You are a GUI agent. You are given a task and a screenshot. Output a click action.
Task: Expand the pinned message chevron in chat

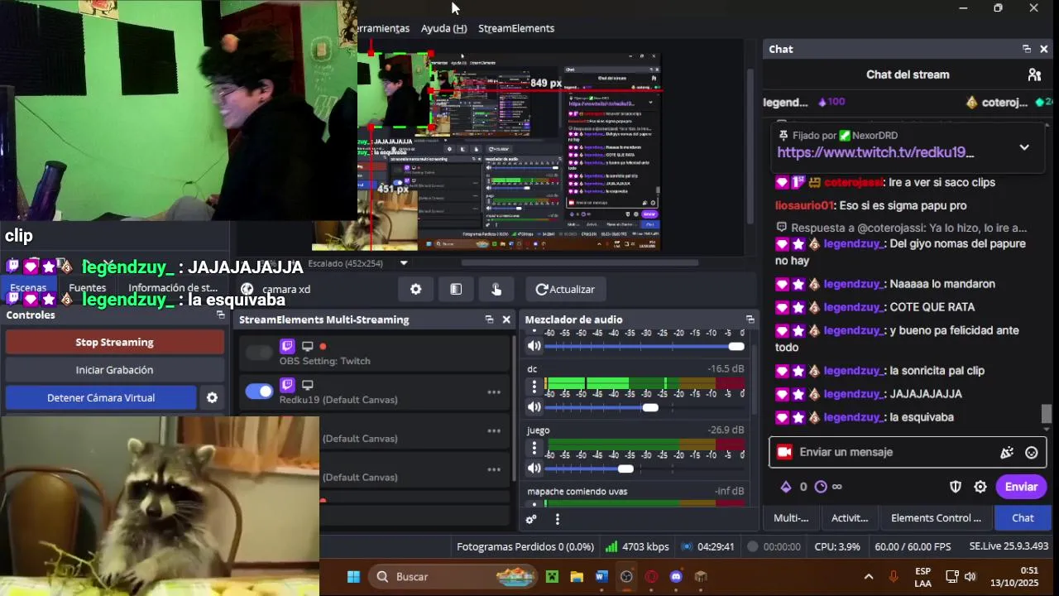[1024, 147]
